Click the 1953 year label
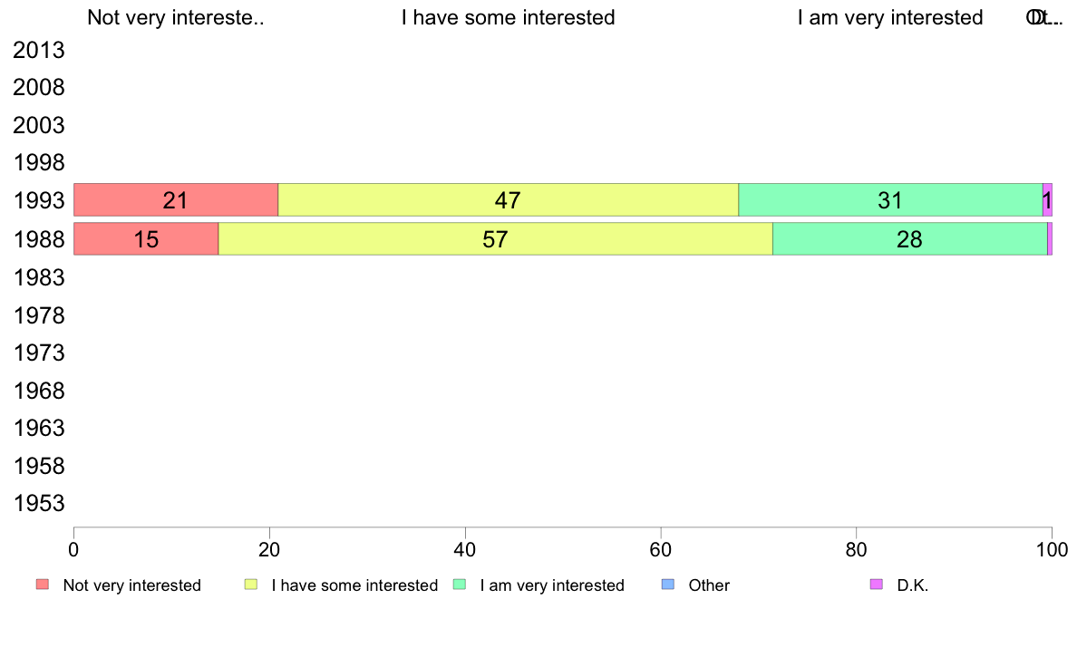 [38, 504]
